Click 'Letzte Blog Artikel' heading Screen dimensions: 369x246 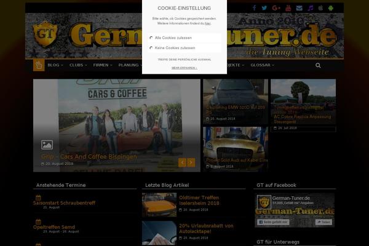tap(167, 185)
